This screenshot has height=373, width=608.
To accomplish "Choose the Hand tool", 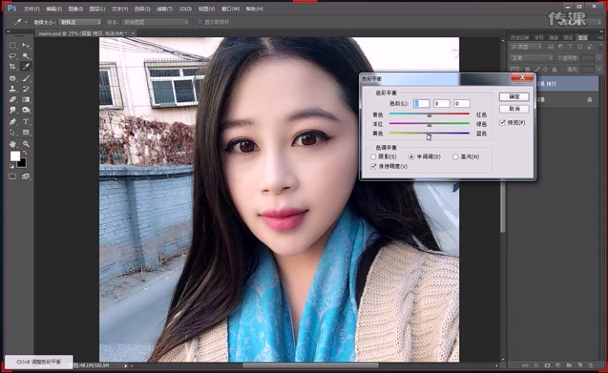I will 13,144.
